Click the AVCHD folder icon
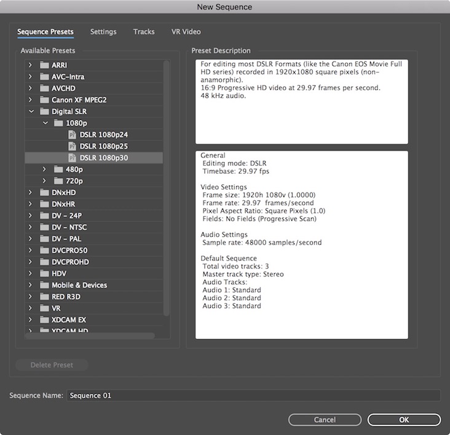The height and width of the screenshot is (435, 450). 44,88
